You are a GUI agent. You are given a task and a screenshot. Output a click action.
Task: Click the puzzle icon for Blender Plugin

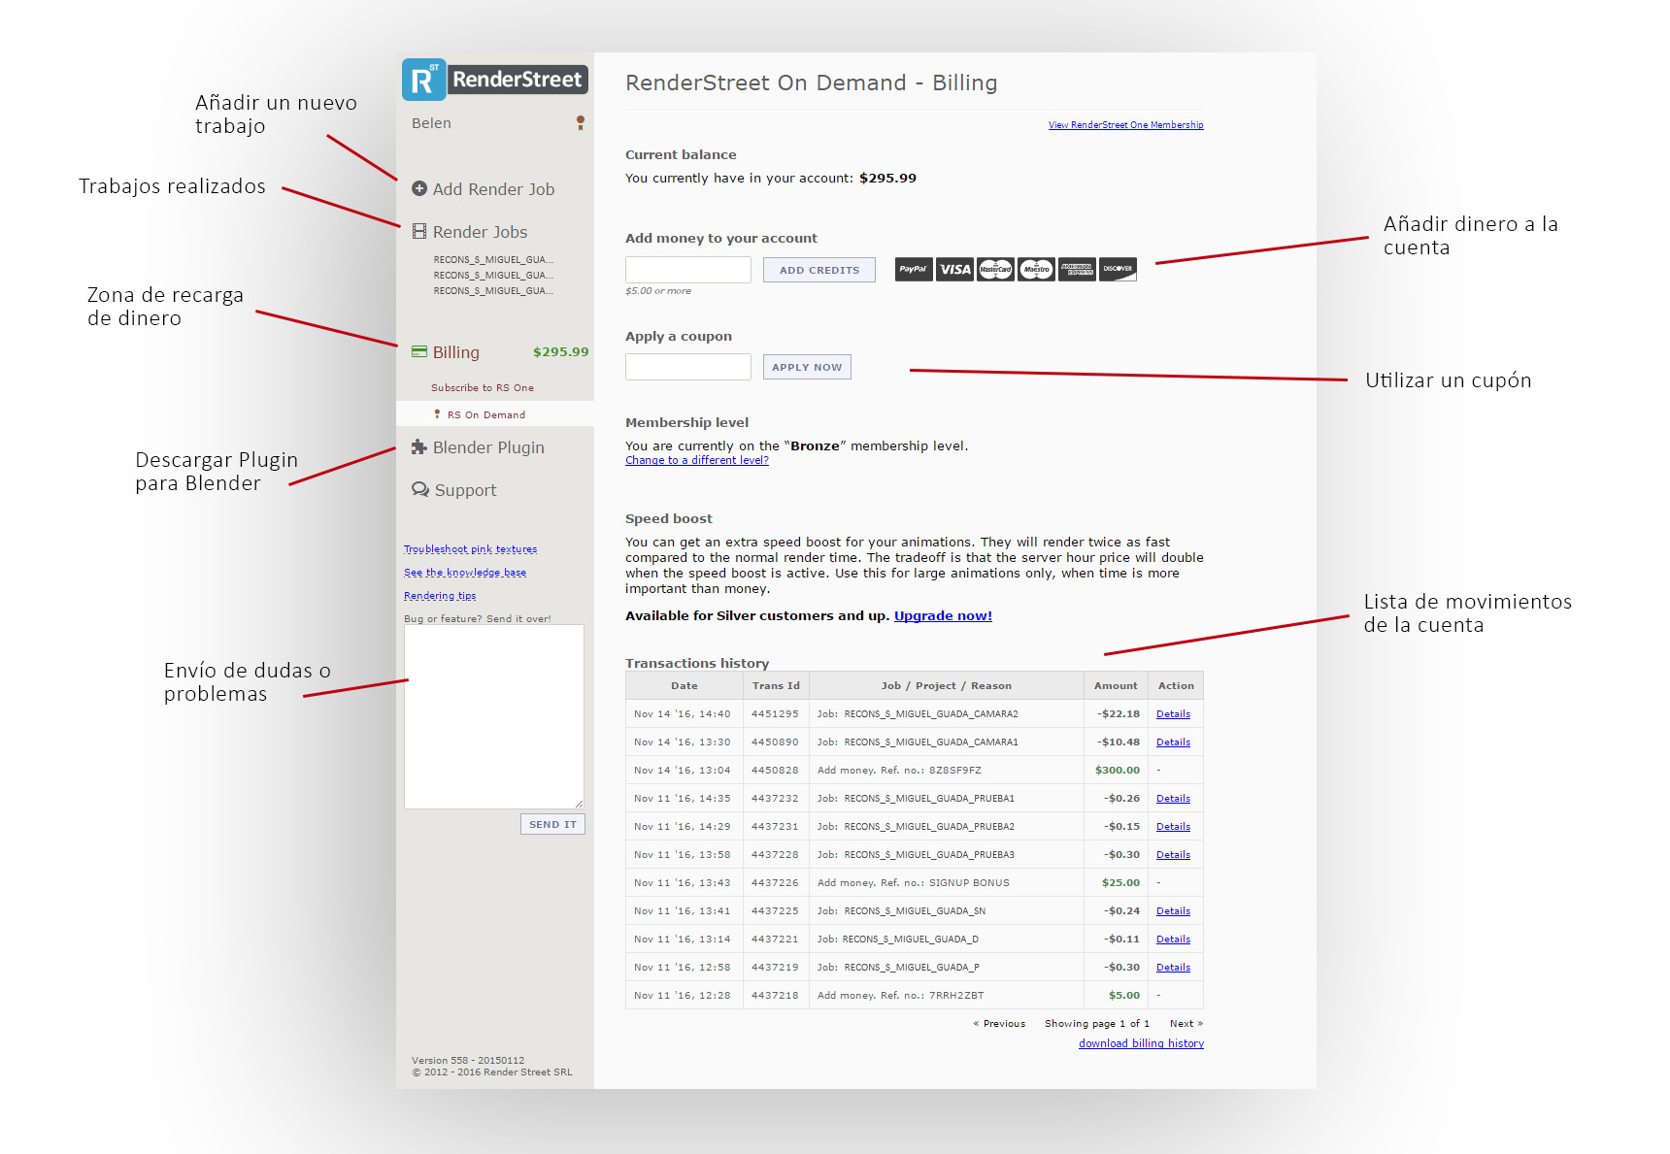[419, 446]
